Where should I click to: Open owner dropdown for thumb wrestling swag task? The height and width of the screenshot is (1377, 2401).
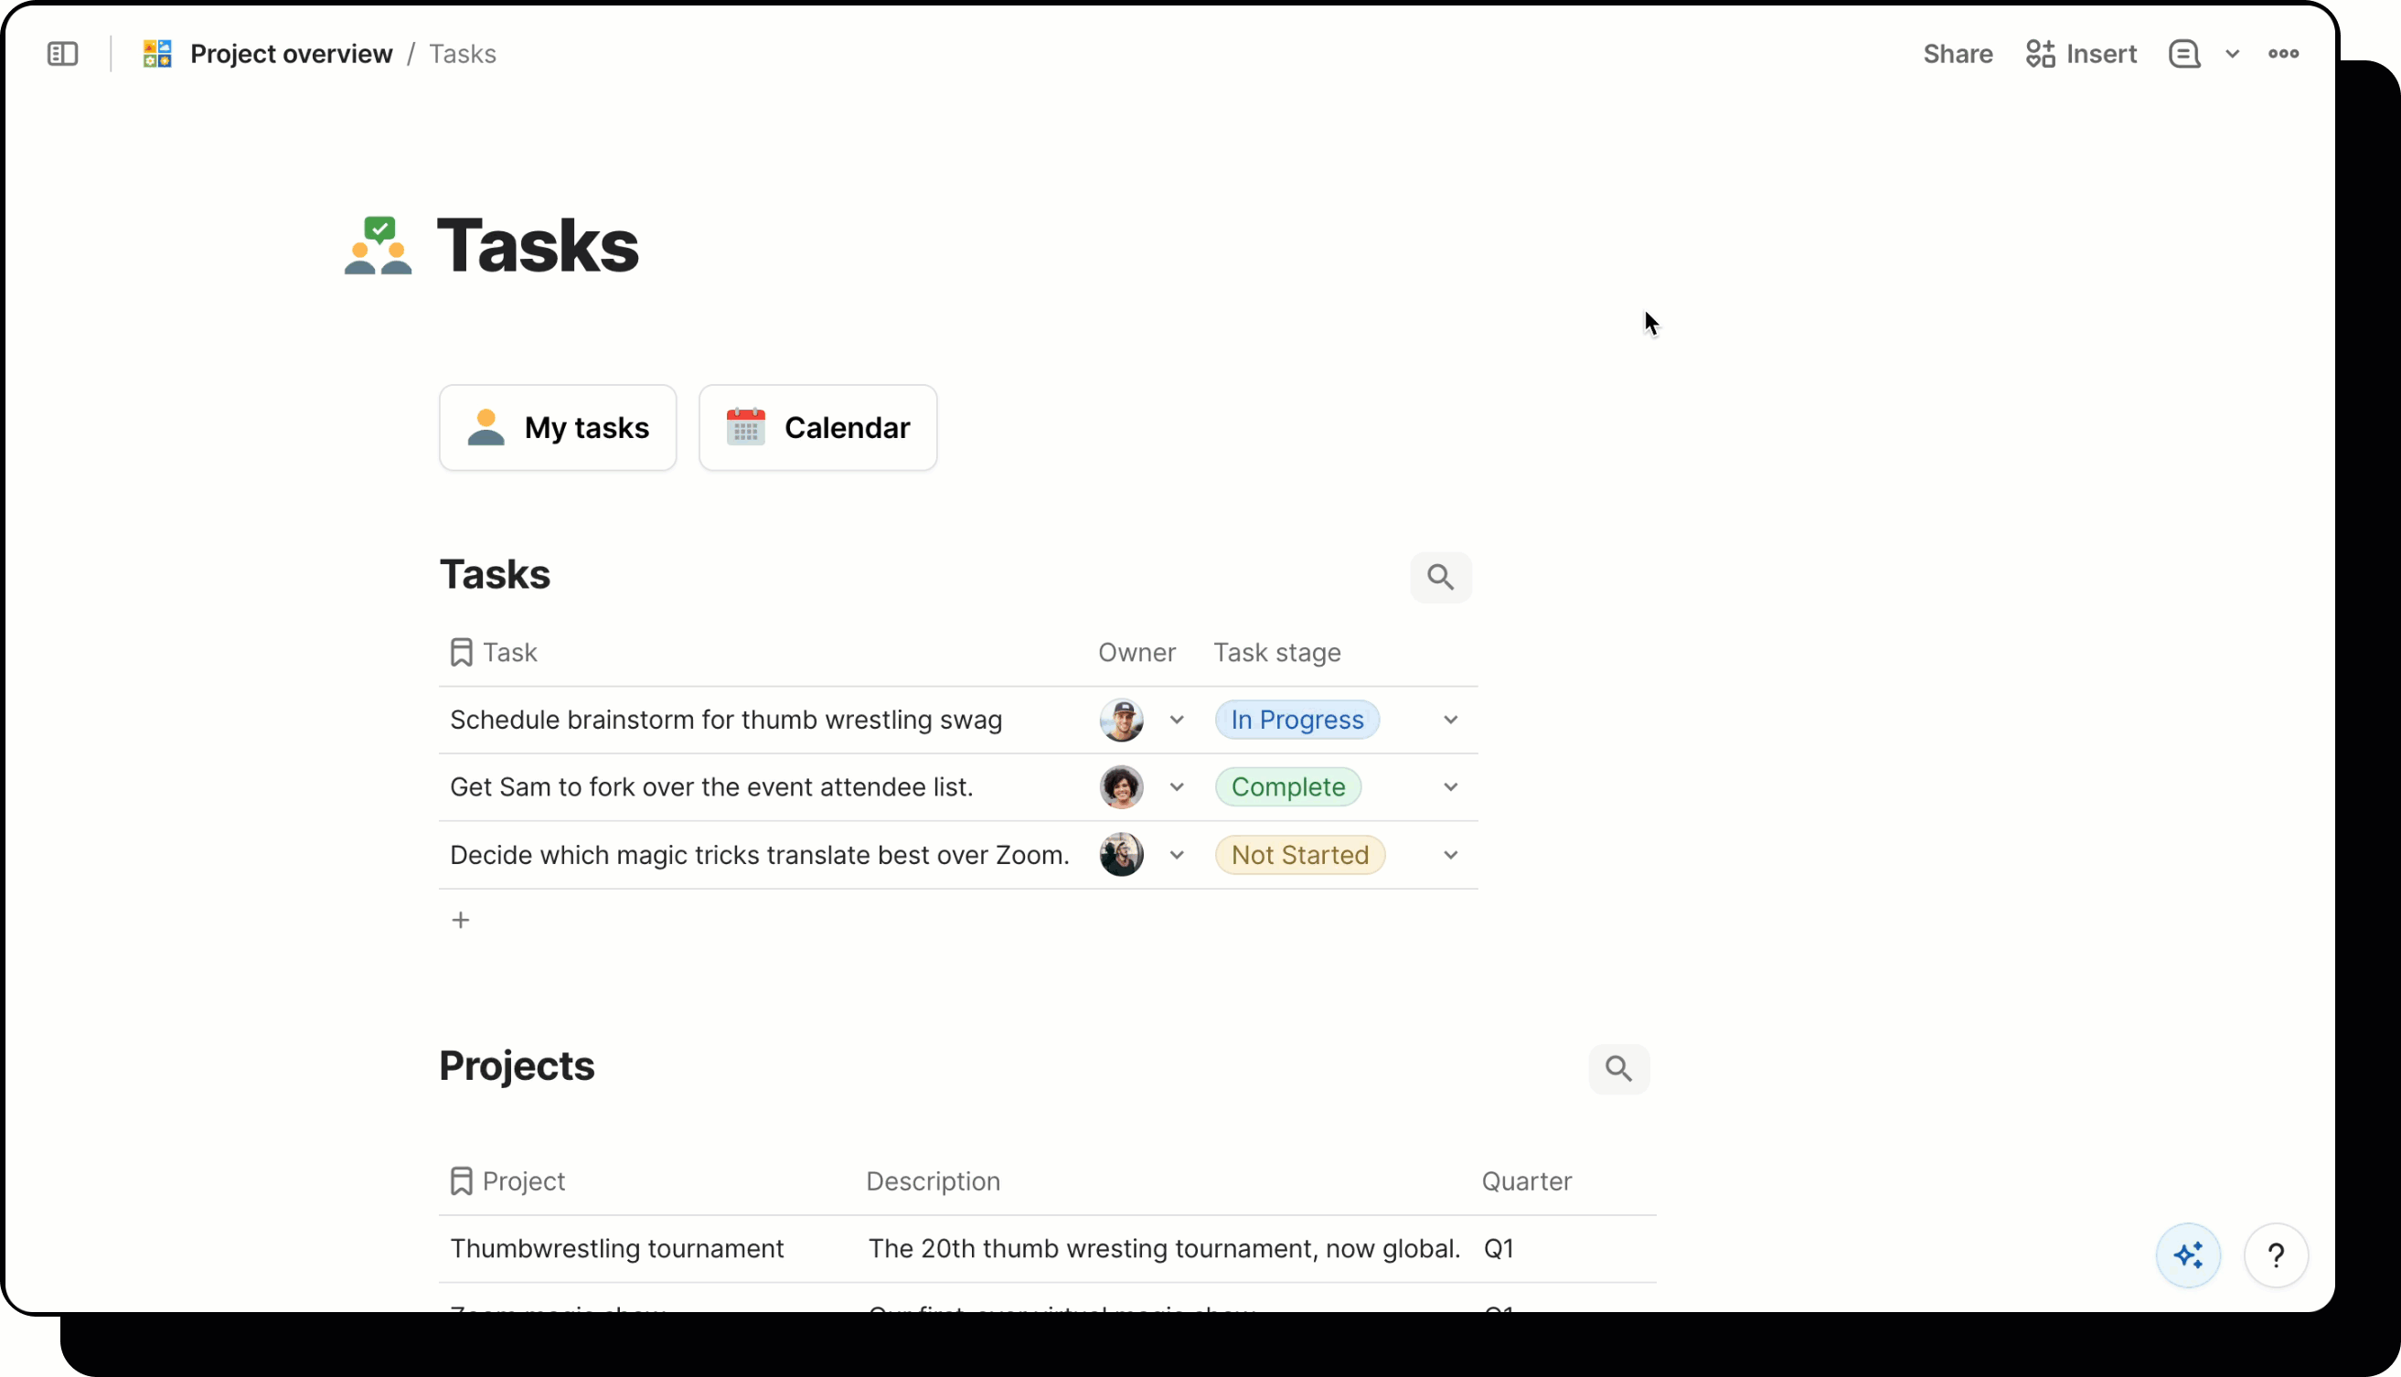click(x=1177, y=720)
